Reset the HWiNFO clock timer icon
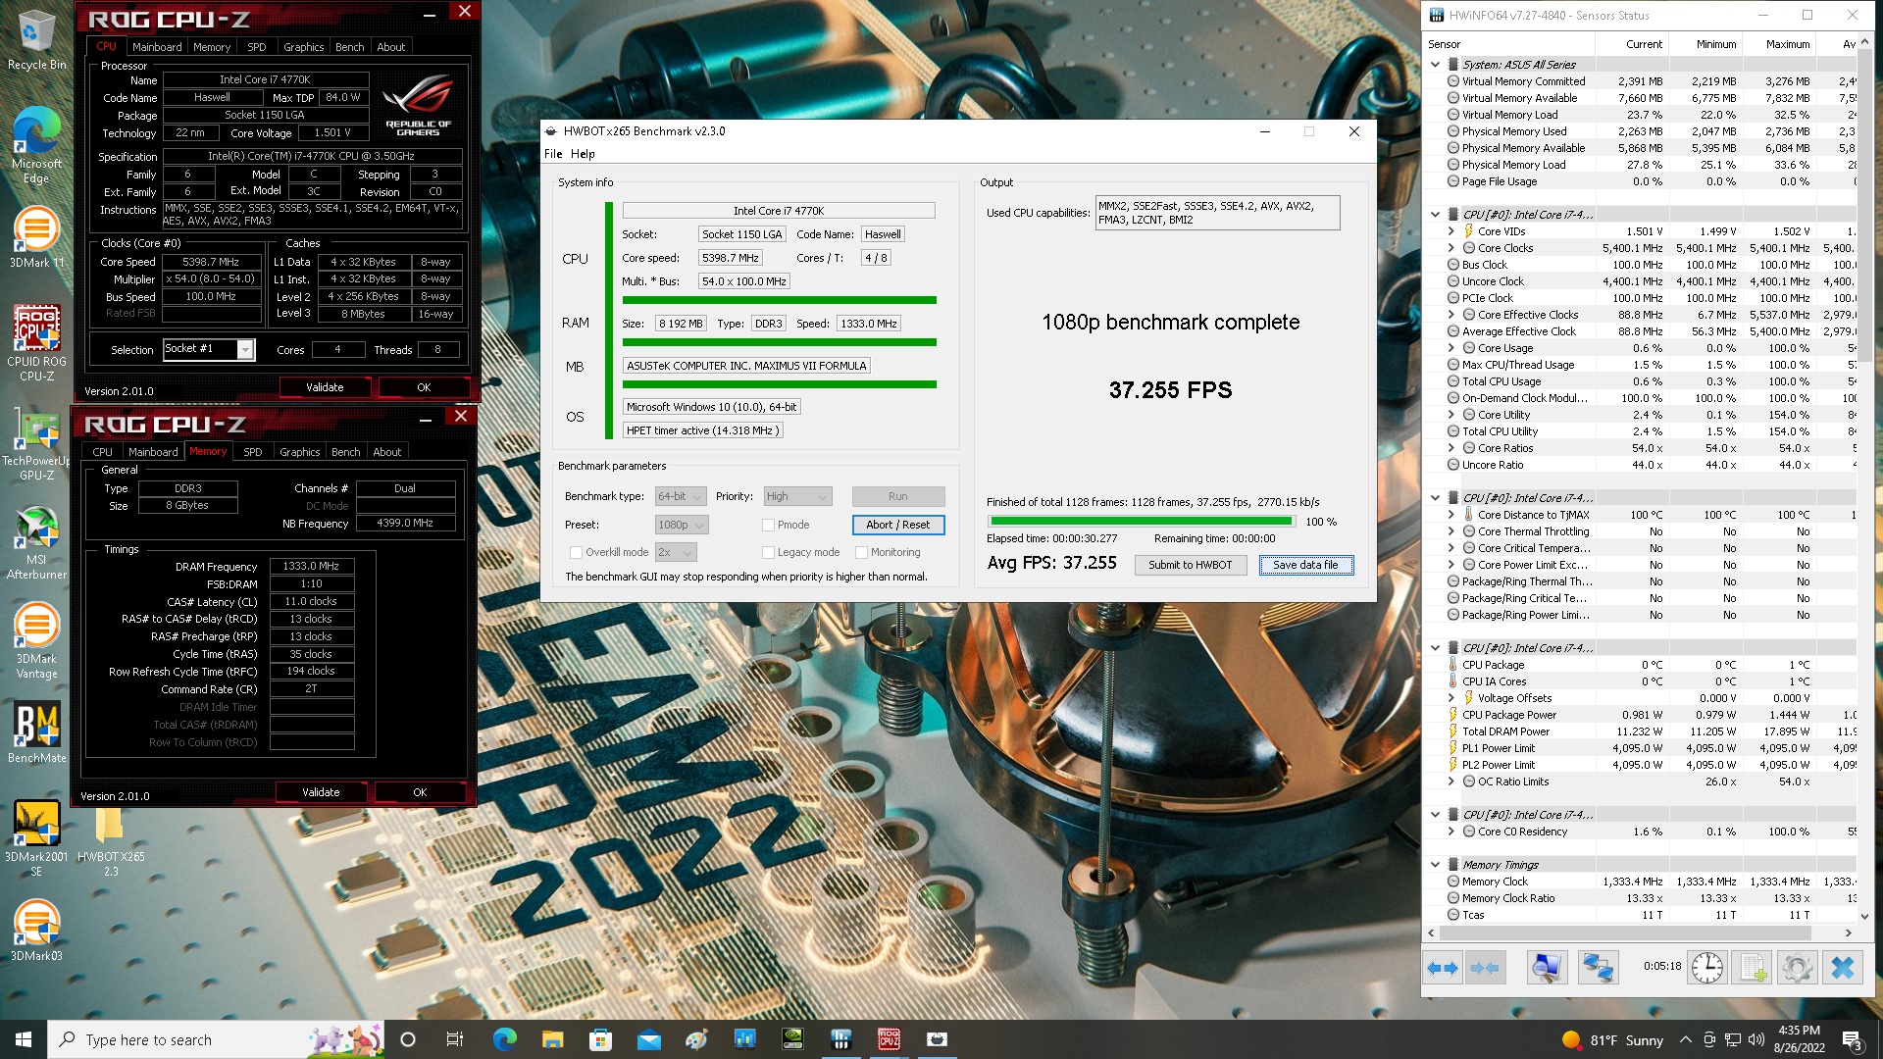Image resolution: width=1883 pixels, height=1059 pixels. coord(1706,968)
